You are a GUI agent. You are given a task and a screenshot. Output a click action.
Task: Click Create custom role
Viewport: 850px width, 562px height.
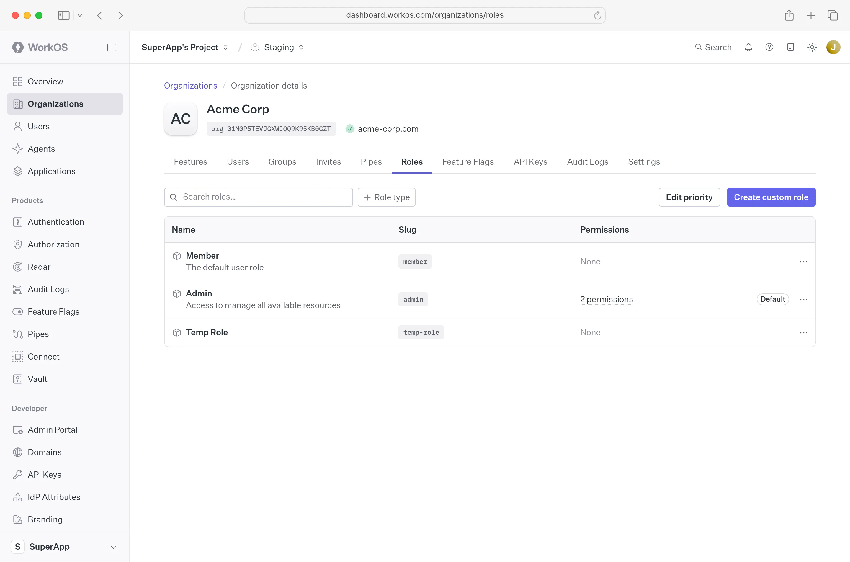[771, 197]
